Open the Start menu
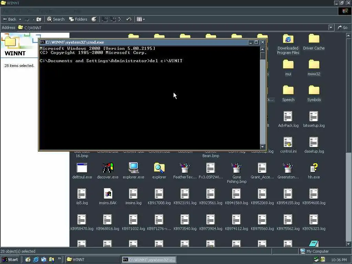This screenshot has height=264, width=352. (x=10, y=260)
